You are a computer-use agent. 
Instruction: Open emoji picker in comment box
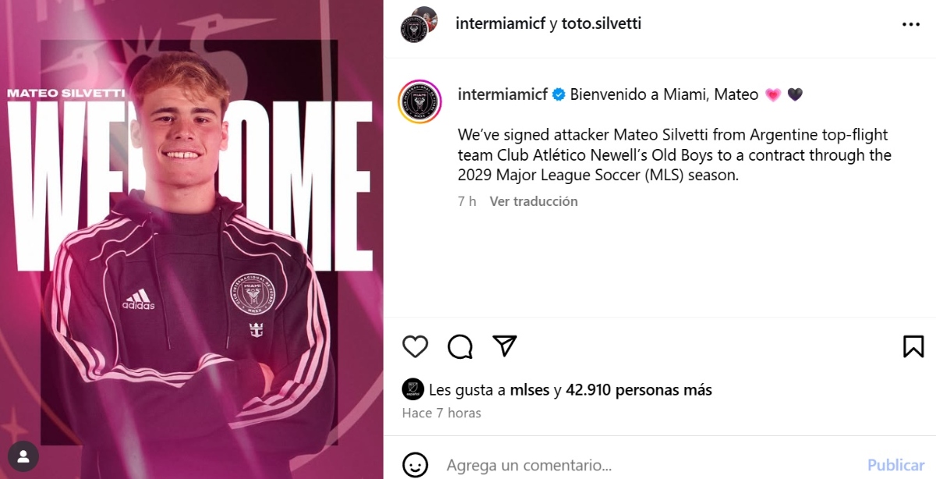pyautogui.click(x=415, y=465)
